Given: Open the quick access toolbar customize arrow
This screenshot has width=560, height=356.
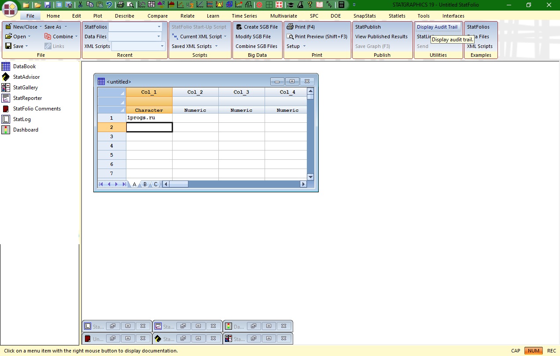Looking at the screenshot, I should 354,5.
